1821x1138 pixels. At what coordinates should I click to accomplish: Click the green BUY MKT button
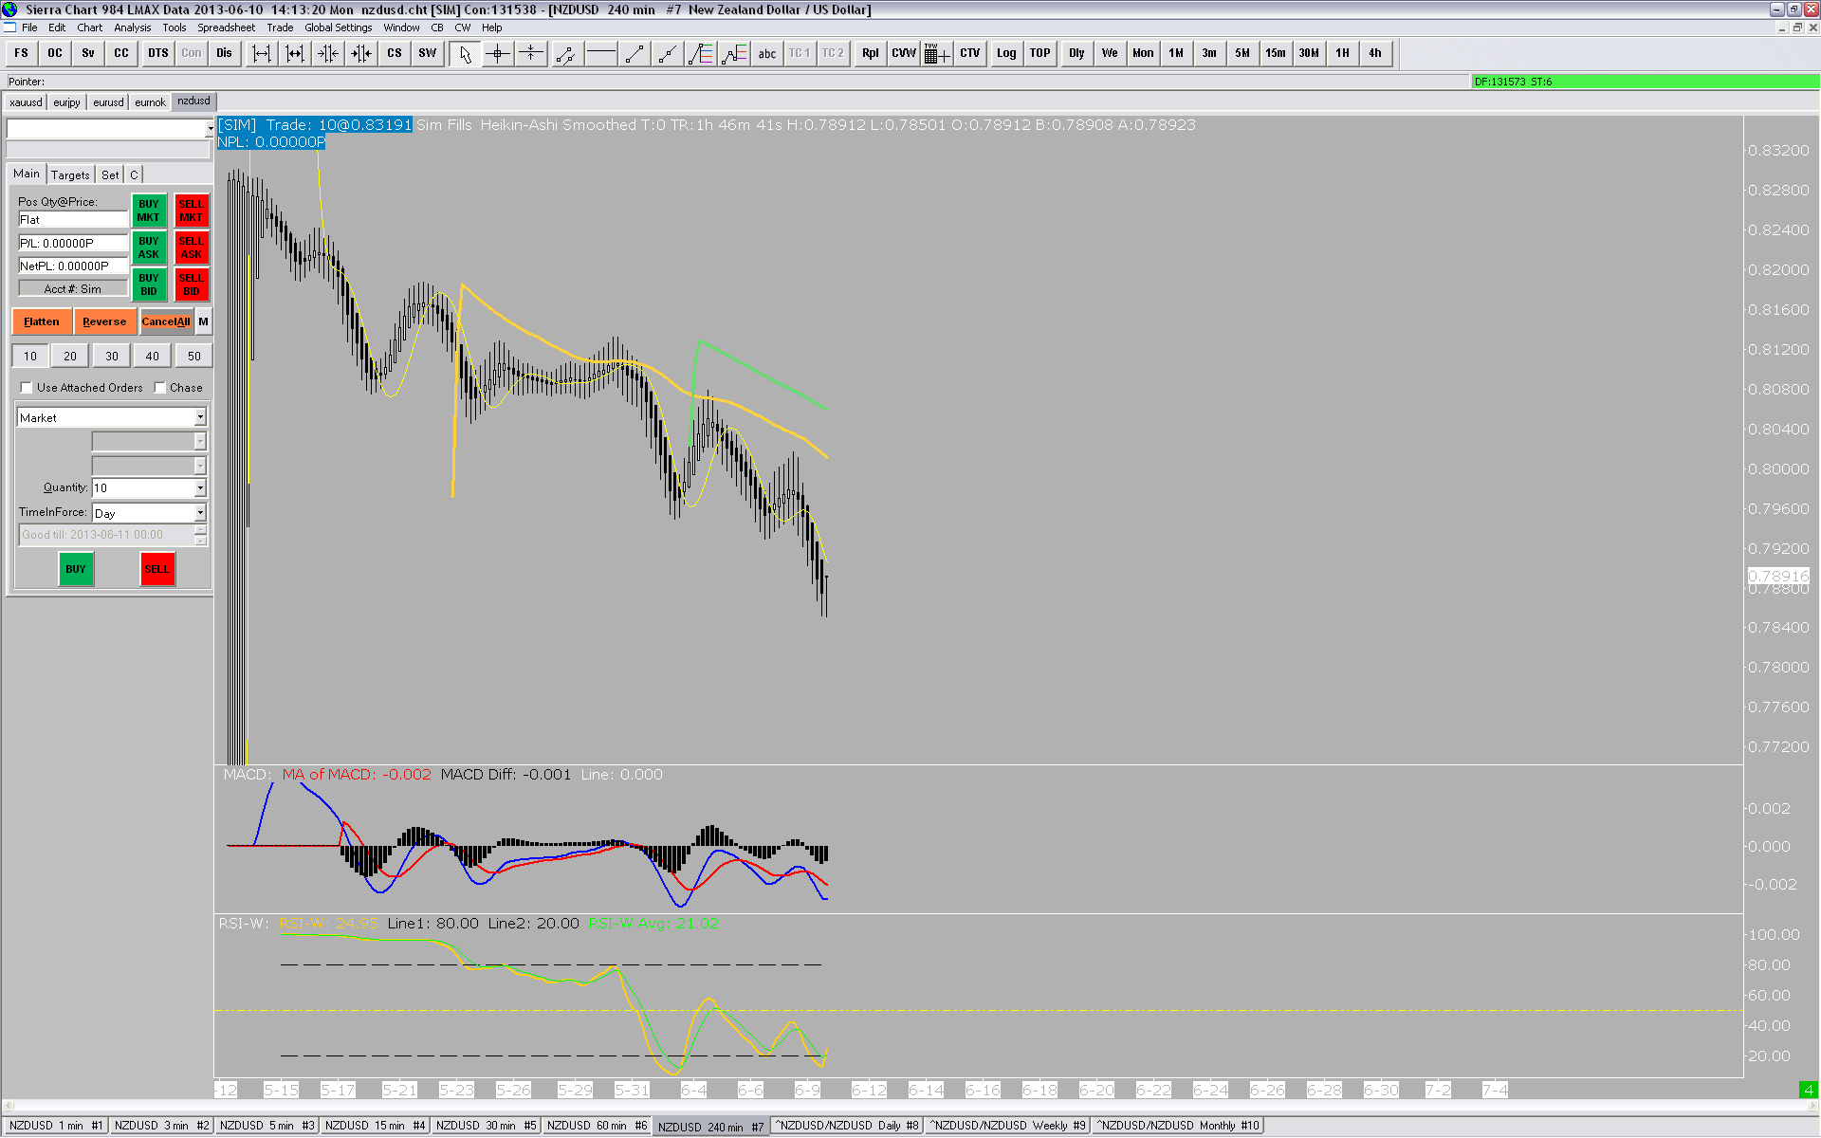click(x=149, y=211)
